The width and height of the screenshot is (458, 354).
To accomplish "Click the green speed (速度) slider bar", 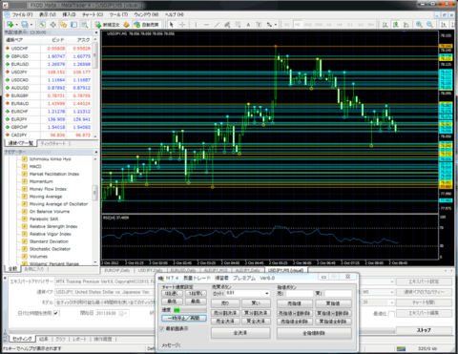I will point(190,310).
